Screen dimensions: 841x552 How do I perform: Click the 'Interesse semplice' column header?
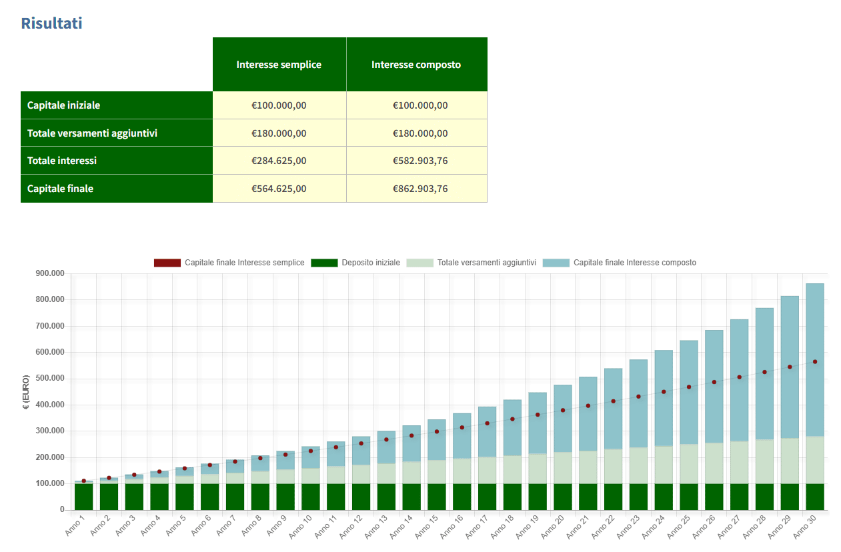[279, 65]
